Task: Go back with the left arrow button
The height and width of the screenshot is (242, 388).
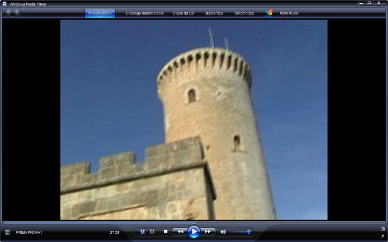Action: (8, 12)
